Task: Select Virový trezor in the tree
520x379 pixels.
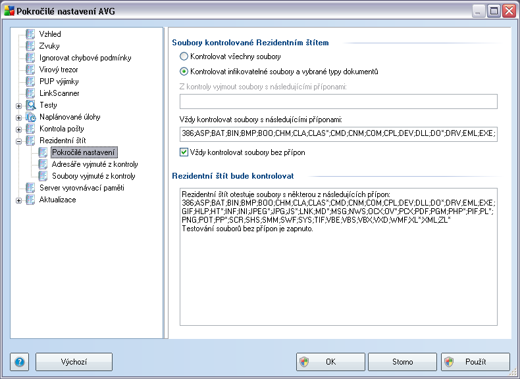Action: point(59,70)
